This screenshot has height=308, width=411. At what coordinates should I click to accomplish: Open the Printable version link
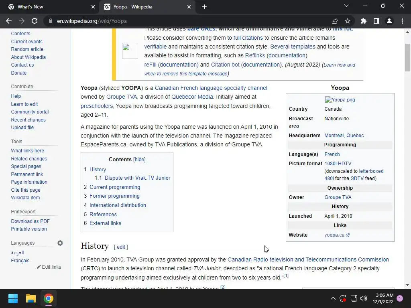29,229
